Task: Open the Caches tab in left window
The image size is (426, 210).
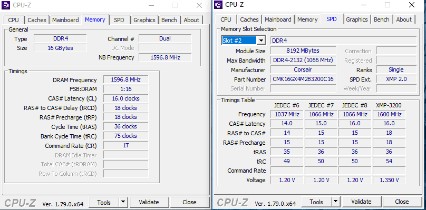Action: click(x=37, y=20)
